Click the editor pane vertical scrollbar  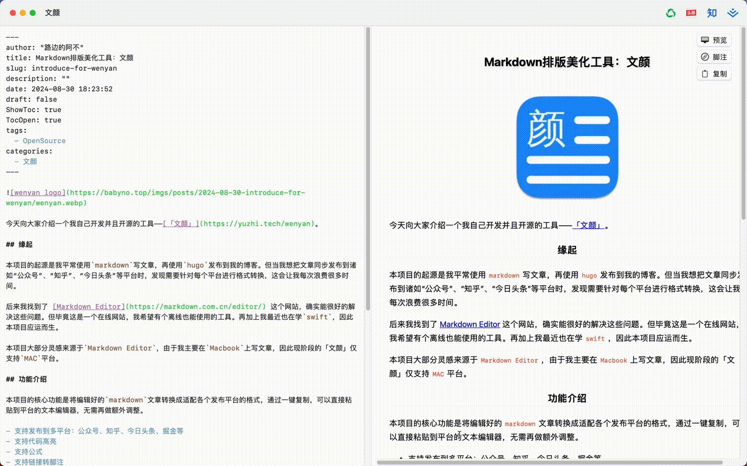[x=368, y=168]
